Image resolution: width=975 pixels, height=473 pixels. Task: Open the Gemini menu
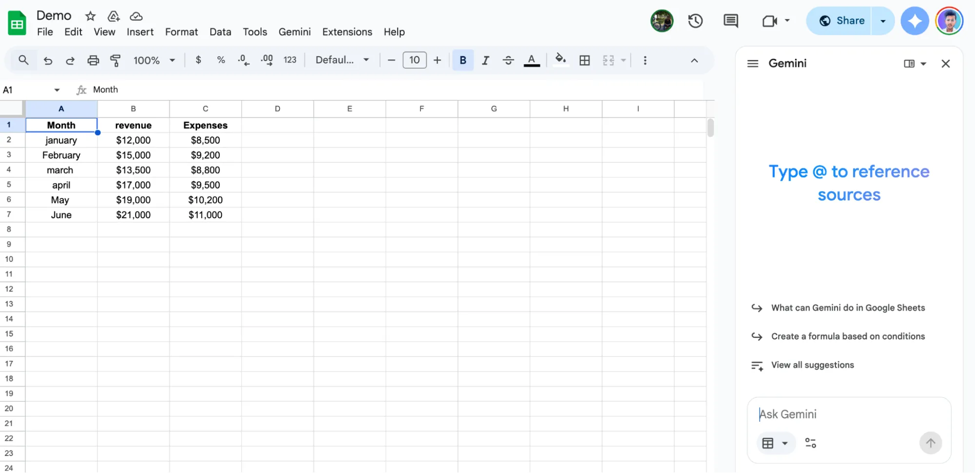294,32
